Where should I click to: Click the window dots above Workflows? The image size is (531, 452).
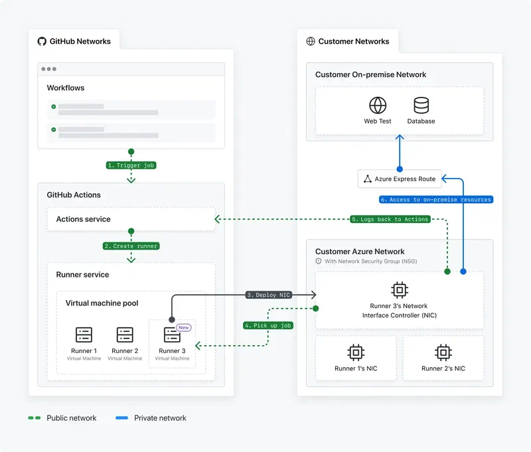[49, 68]
